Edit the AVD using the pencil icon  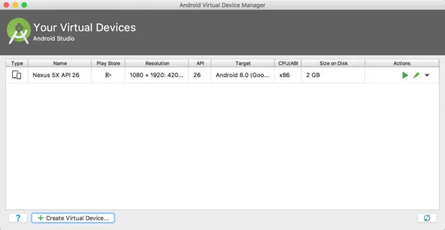coord(416,75)
